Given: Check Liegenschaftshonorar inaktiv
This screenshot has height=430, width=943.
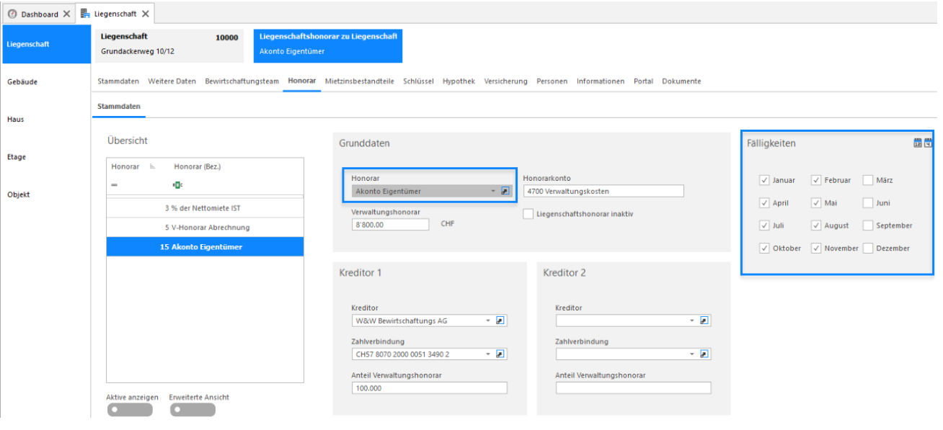Looking at the screenshot, I should 528,214.
